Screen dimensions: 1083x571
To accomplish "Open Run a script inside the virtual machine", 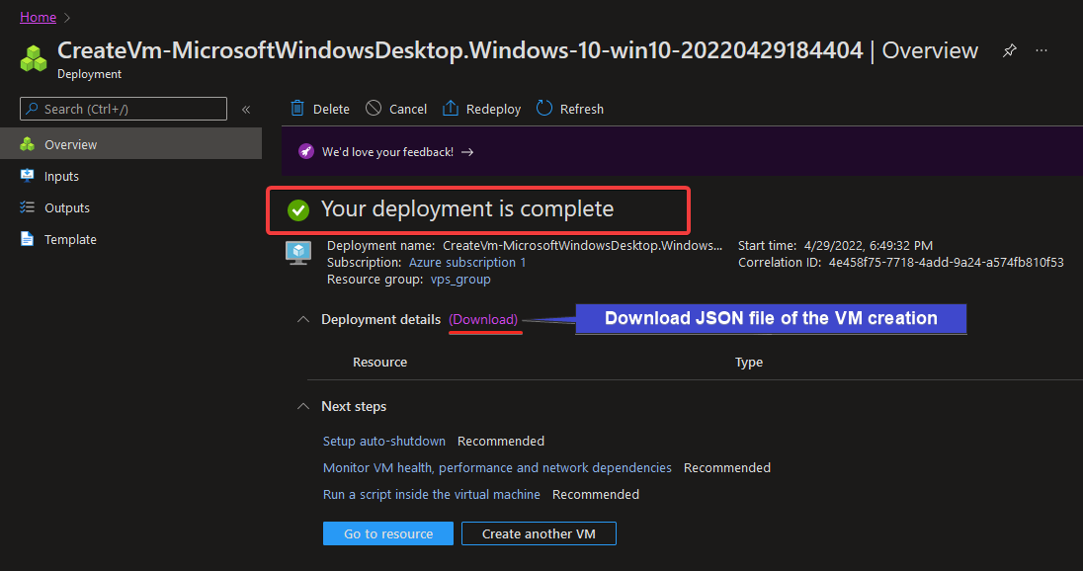I will [432, 494].
